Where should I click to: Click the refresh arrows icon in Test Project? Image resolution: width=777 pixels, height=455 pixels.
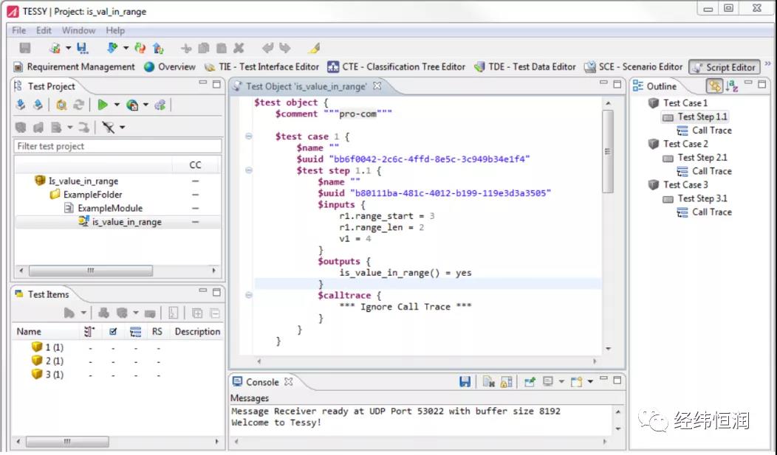point(78,105)
